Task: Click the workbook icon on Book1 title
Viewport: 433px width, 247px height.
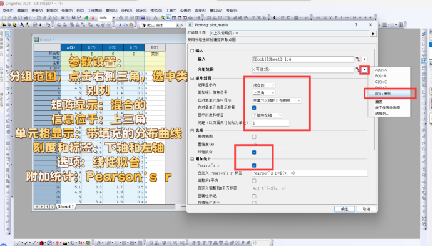Action: pyautogui.click(x=36, y=40)
